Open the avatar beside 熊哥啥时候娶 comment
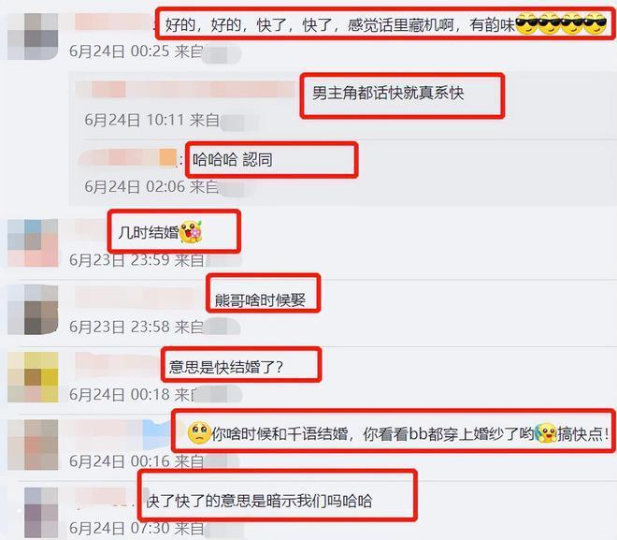Viewport: 617px width, 540px height. point(33,310)
